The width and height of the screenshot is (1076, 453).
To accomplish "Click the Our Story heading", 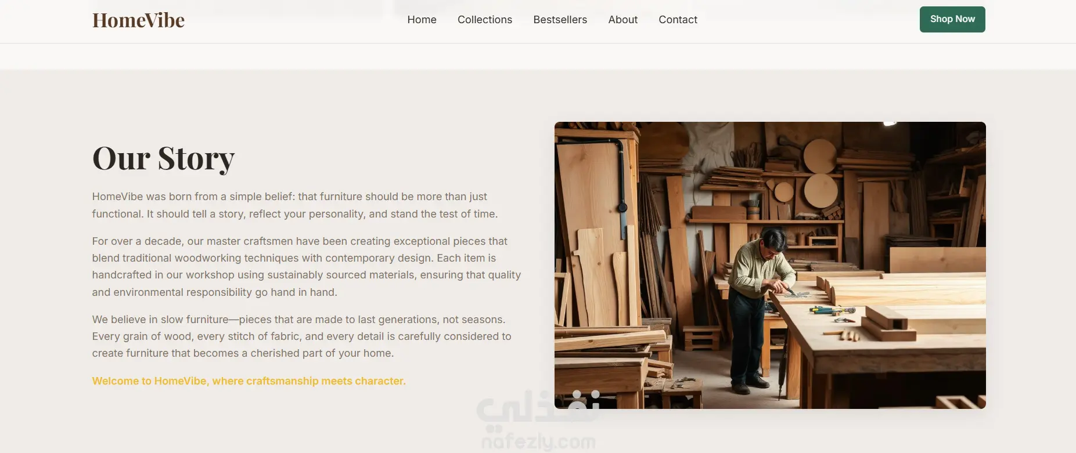I will coord(163,158).
